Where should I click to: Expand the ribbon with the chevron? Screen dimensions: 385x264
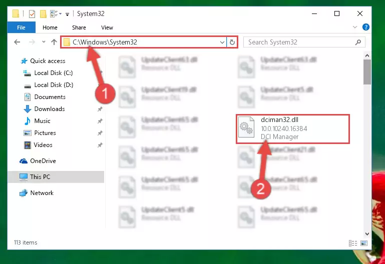[355, 27]
